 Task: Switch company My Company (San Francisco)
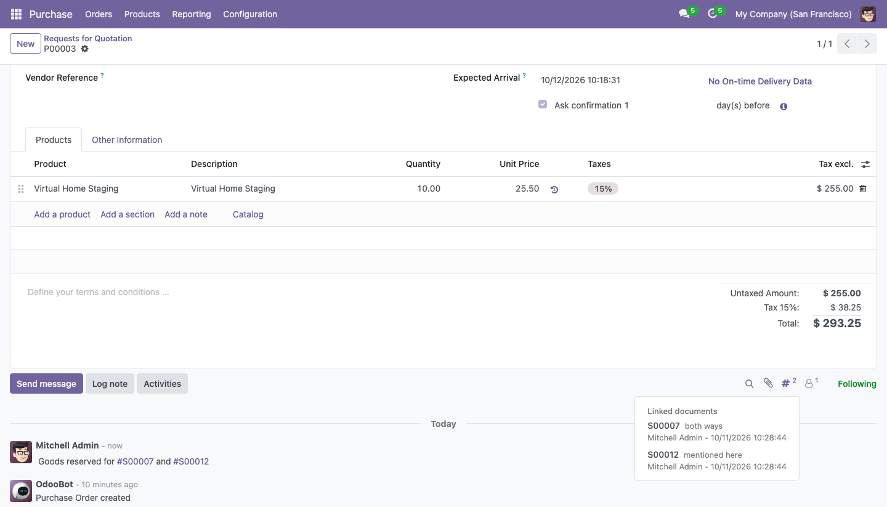pyautogui.click(x=793, y=14)
